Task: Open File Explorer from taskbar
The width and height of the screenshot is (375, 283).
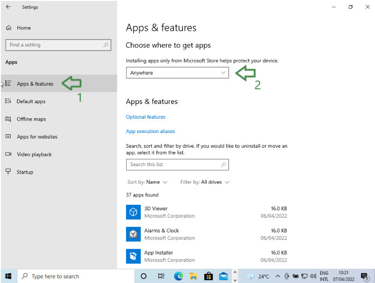Action: pyautogui.click(x=193, y=276)
